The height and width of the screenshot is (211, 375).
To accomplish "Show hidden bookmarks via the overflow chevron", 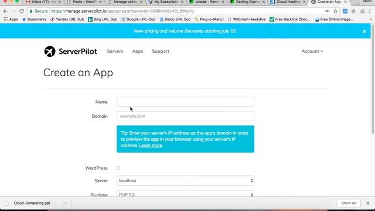I will click(371, 19).
